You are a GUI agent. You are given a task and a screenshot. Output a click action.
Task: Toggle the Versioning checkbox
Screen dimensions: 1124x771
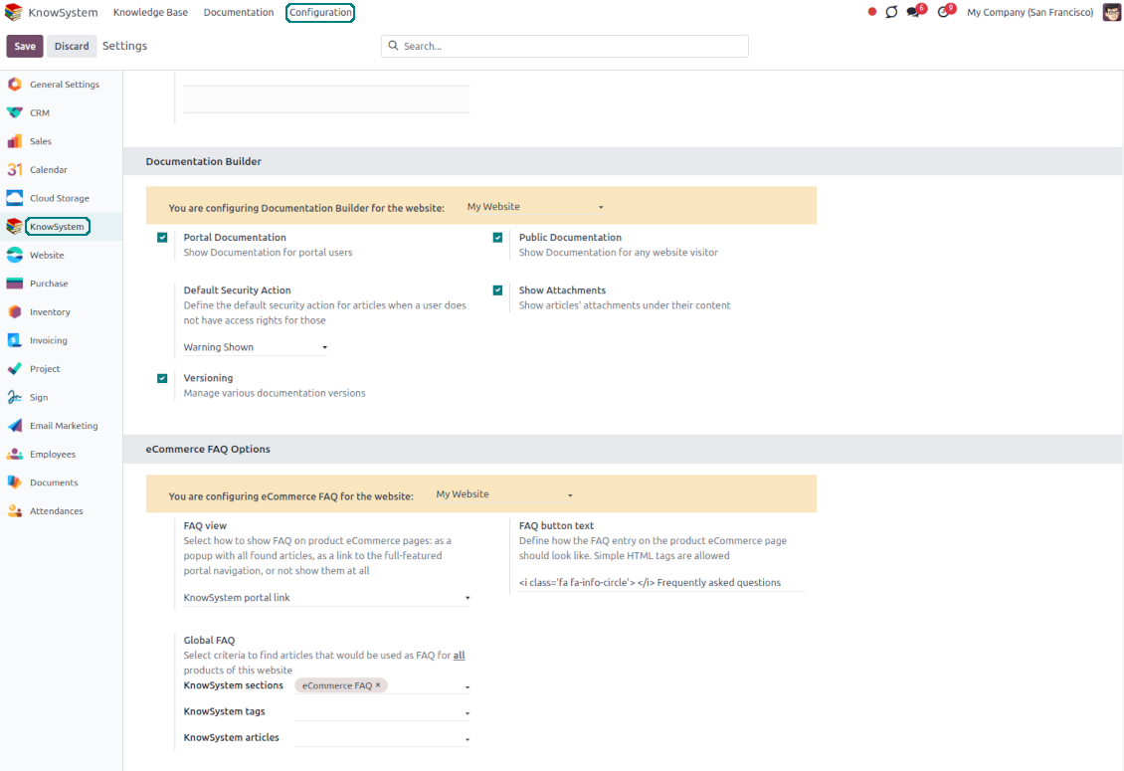tap(162, 378)
